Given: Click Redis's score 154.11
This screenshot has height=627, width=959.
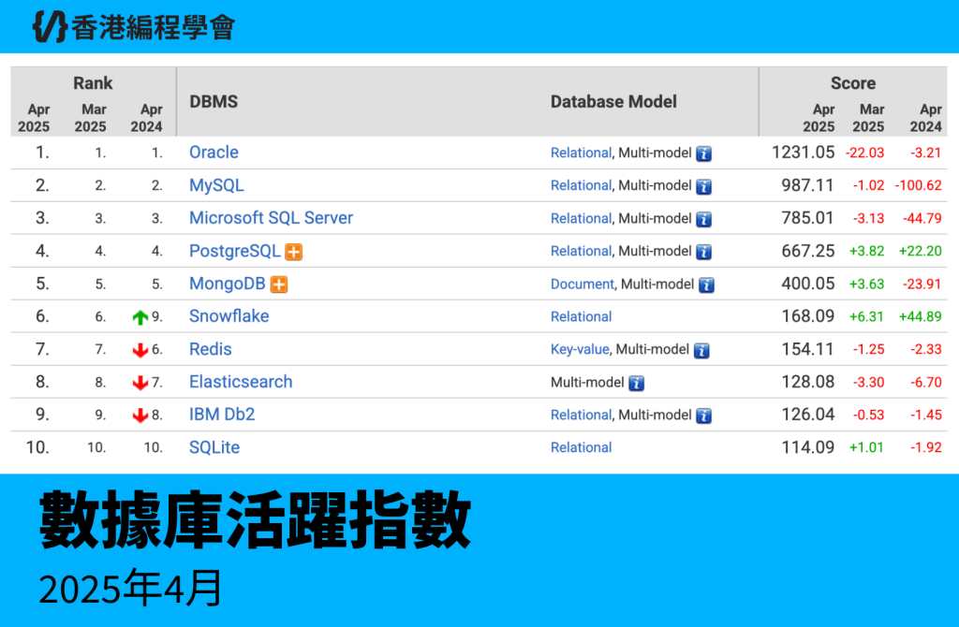Looking at the screenshot, I should point(808,349).
